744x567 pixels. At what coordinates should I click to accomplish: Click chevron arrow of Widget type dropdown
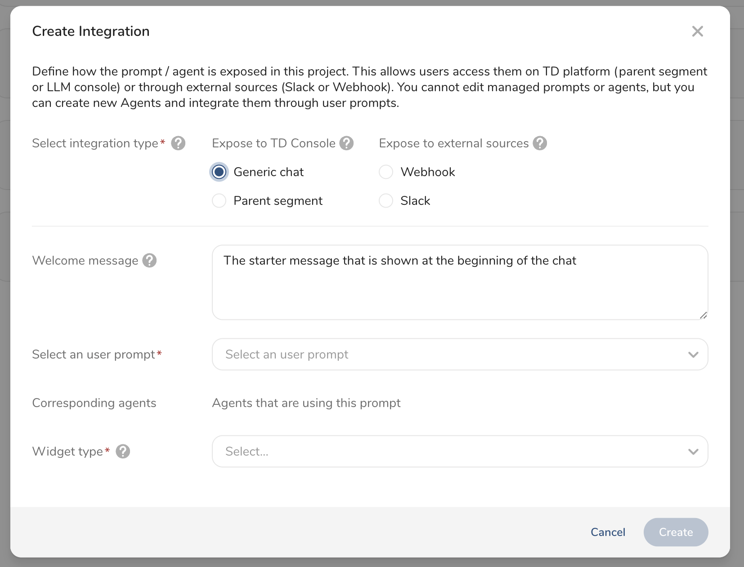693,452
